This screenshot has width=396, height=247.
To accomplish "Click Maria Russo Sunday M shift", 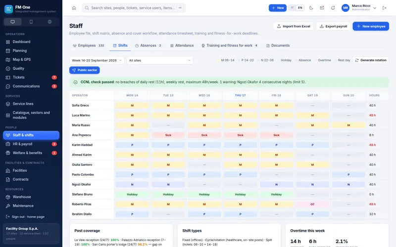I will coord(348,125).
